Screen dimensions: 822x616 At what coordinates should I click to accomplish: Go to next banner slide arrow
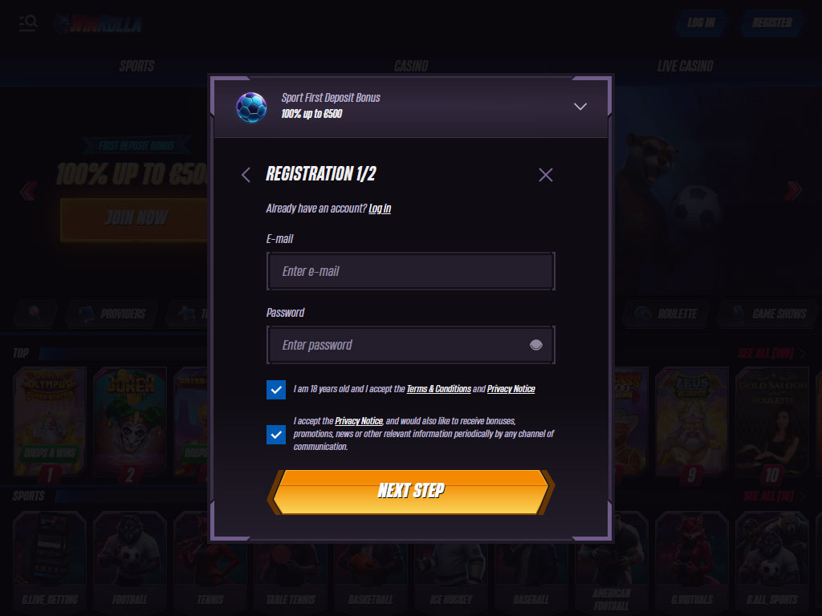tap(793, 191)
